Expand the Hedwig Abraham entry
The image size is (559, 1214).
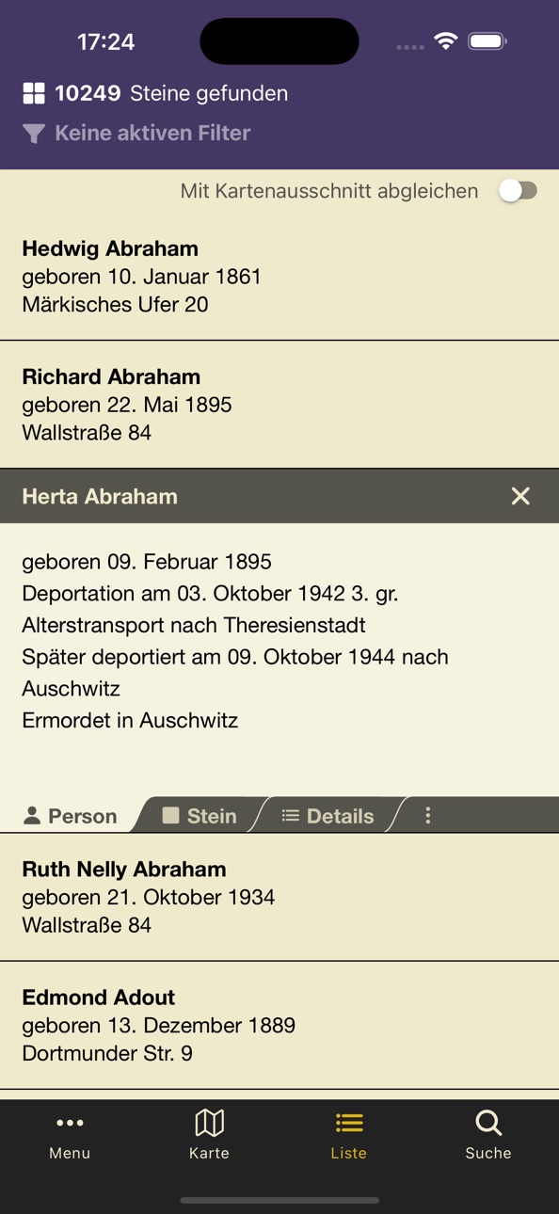(279, 277)
